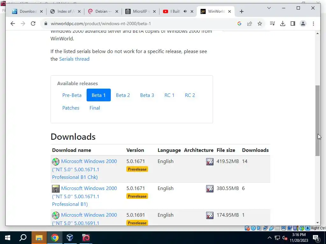
Task: Open the clock showing 3:16 PM
Action: tap(299, 238)
